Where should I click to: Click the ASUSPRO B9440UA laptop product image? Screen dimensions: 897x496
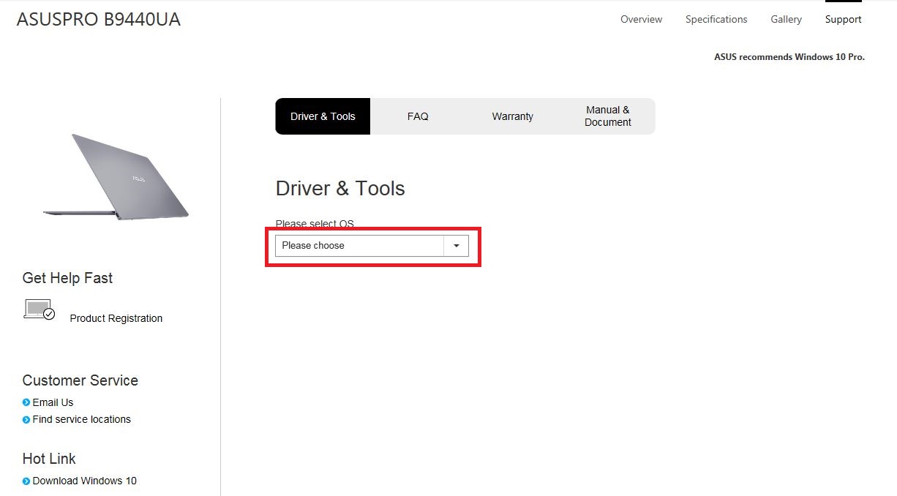point(116,176)
